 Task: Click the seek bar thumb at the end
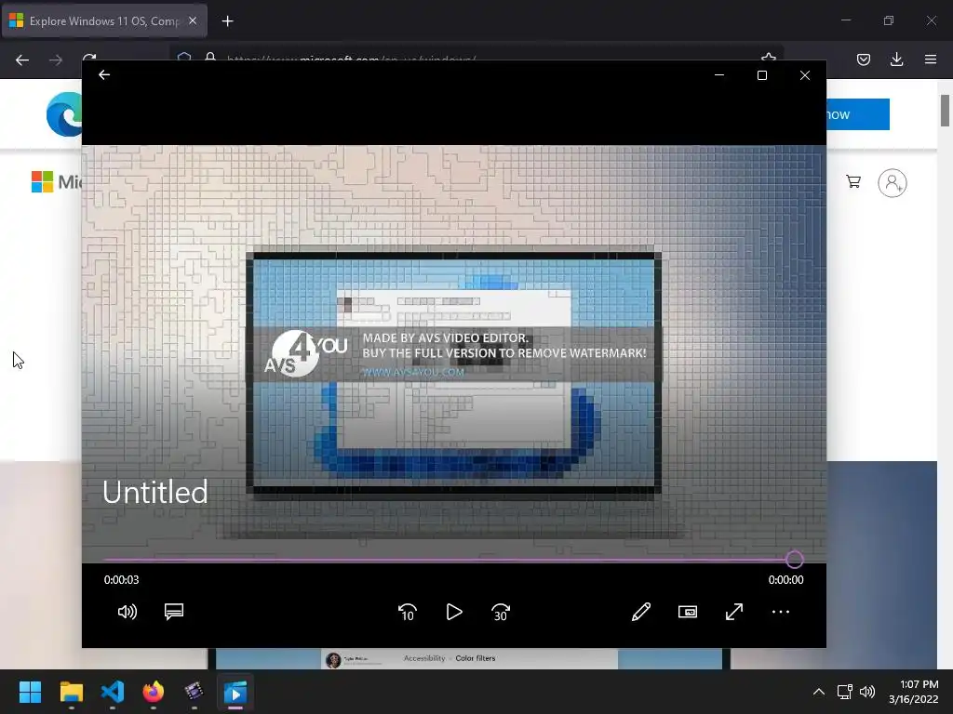[x=794, y=559]
